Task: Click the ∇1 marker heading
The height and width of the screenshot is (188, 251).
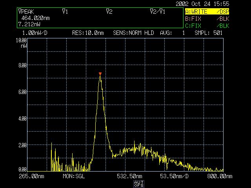Action: pyautogui.click(x=65, y=11)
